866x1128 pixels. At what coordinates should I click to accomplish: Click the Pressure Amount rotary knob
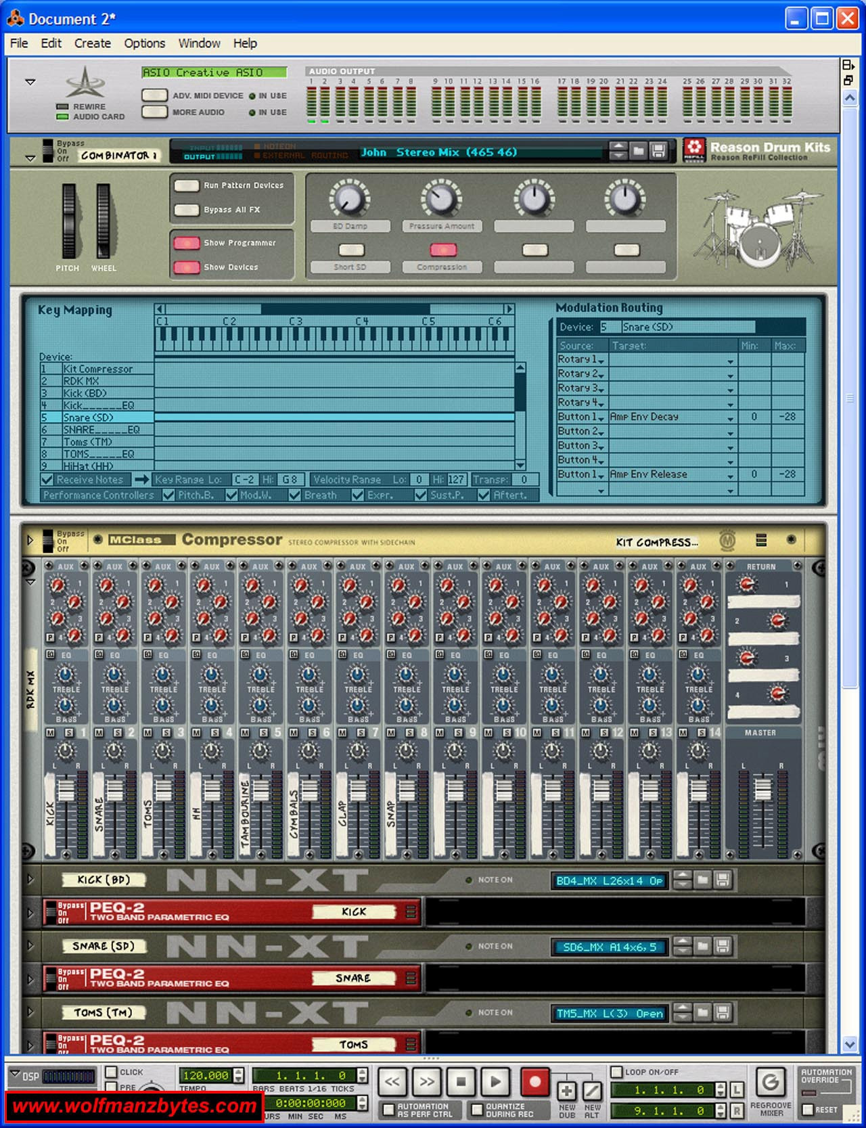click(441, 199)
